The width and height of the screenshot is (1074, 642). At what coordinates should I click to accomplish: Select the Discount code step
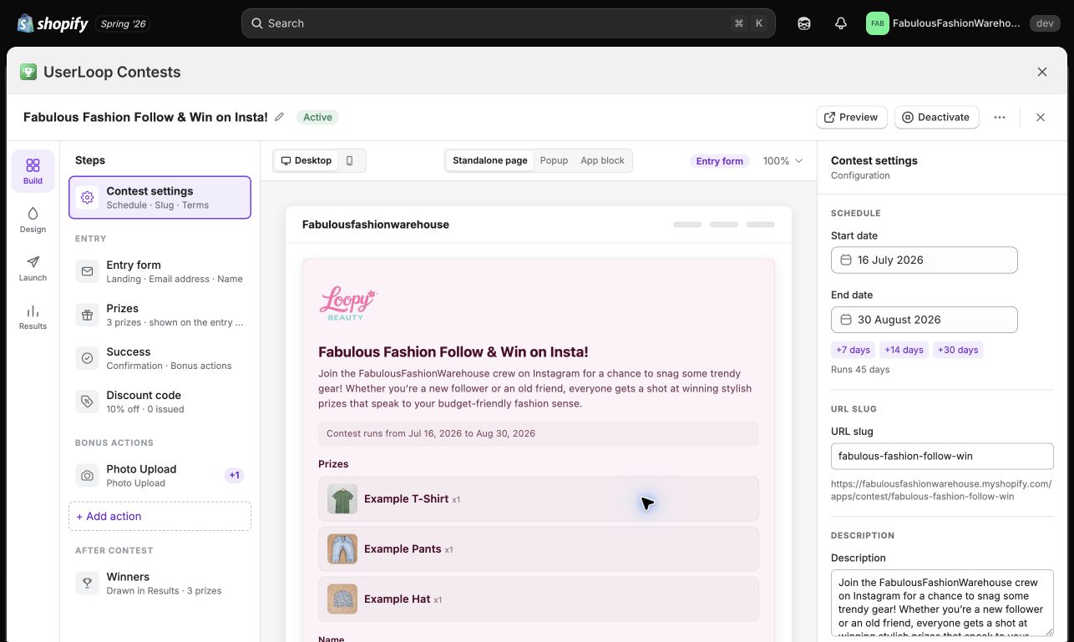160,402
